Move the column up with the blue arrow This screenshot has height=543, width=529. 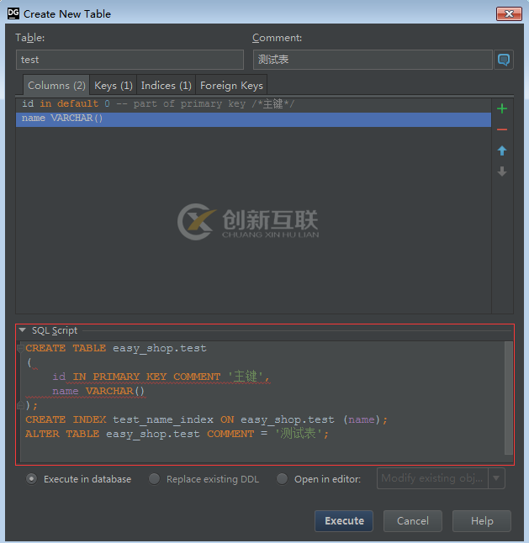502,150
